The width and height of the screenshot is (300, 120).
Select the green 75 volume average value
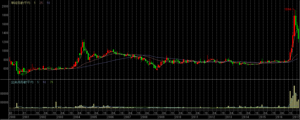(x=52, y=82)
